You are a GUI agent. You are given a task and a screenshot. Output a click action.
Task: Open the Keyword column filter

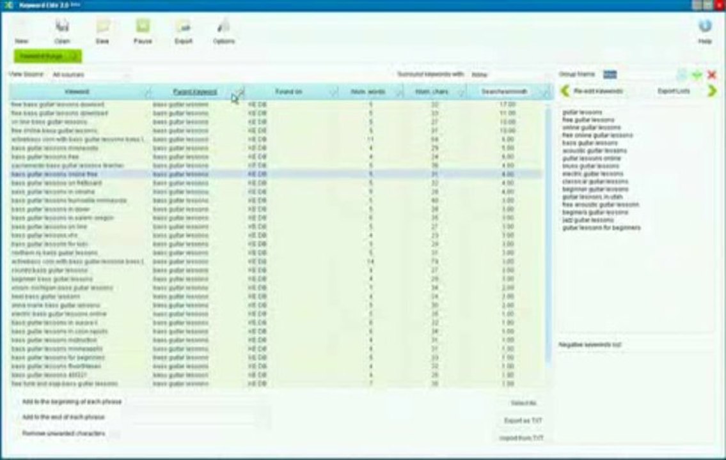tap(147, 92)
